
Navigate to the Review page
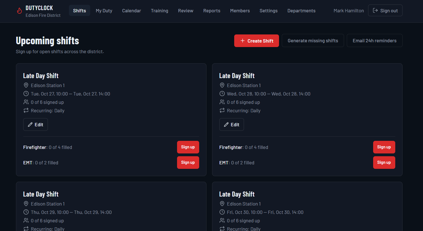tap(186, 11)
